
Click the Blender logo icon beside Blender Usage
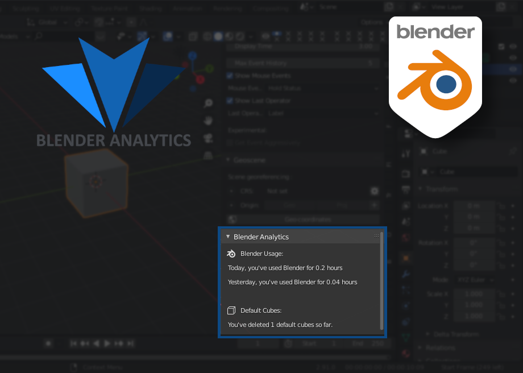click(x=231, y=254)
